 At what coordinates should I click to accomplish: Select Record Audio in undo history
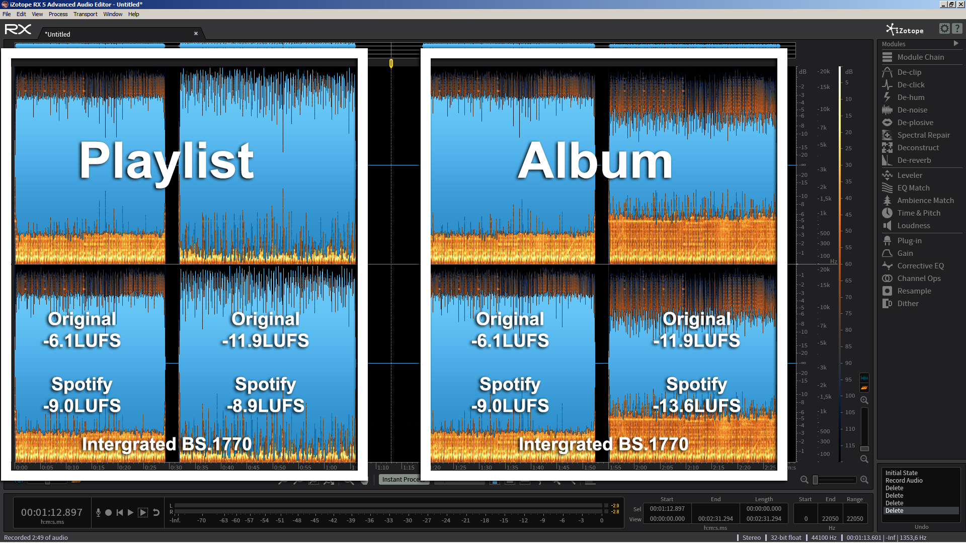pos(904,481)
